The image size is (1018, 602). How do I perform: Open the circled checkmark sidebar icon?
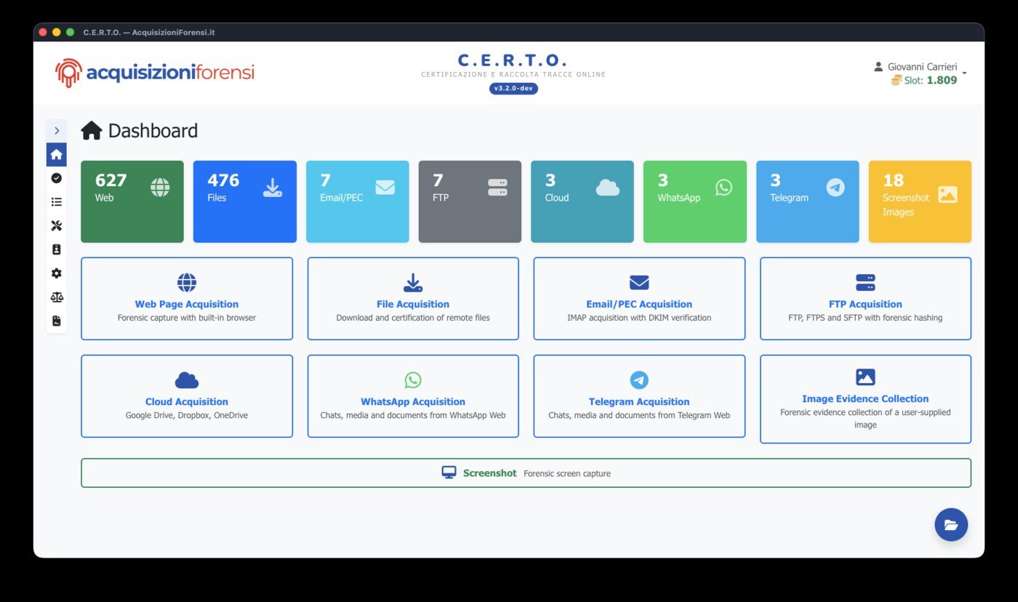[57, 178]
